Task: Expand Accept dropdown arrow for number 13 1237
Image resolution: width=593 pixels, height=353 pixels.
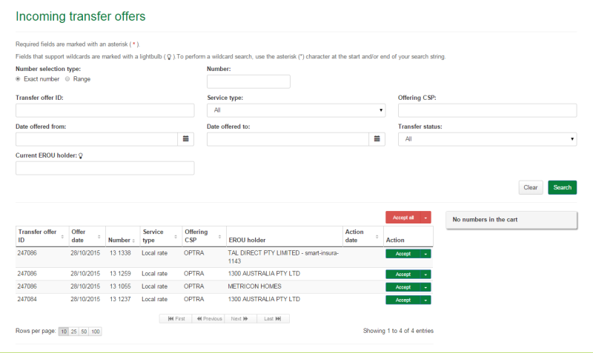Action: tap(425, 300)
